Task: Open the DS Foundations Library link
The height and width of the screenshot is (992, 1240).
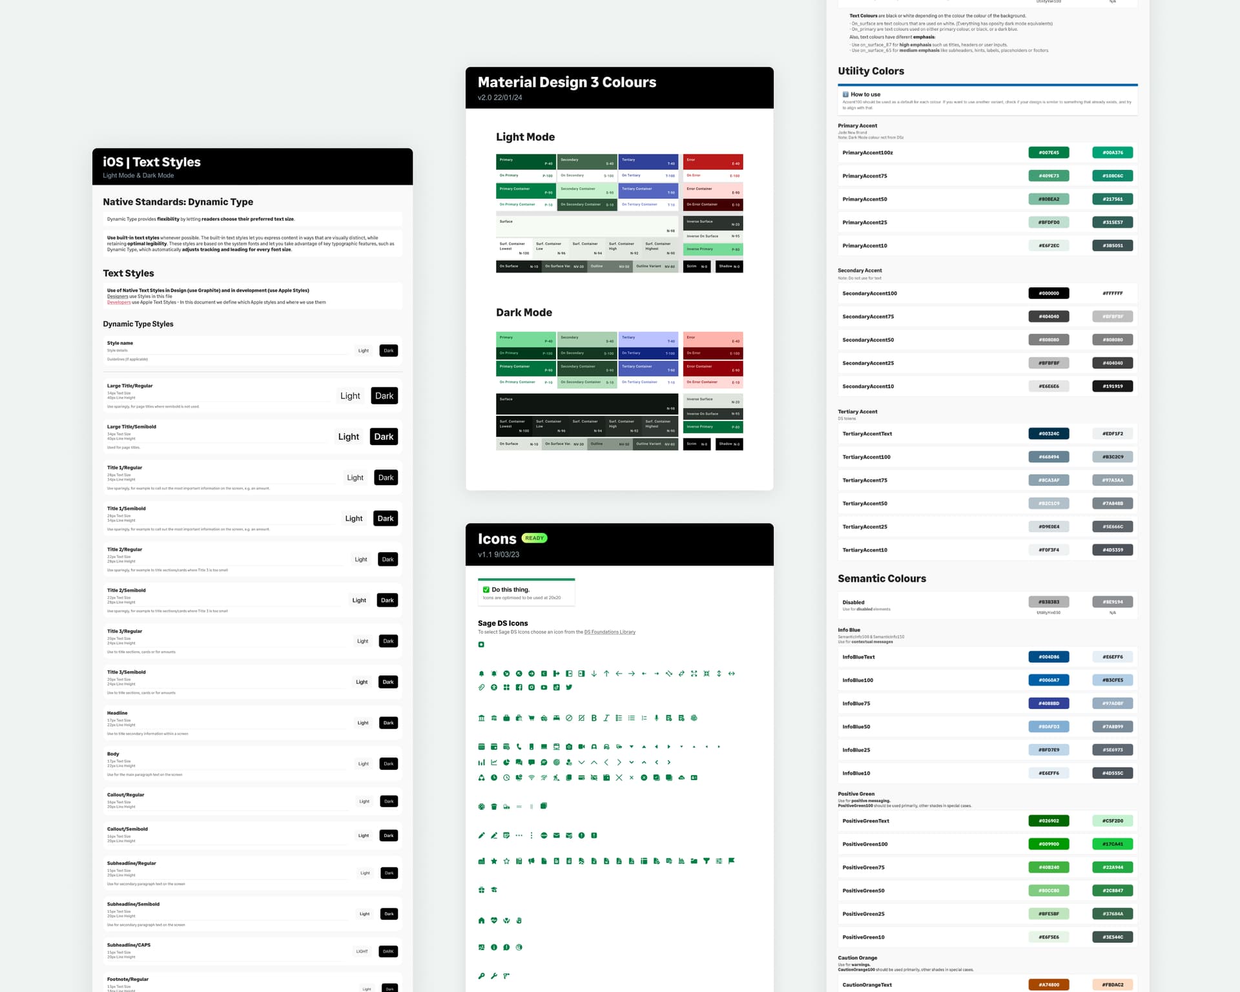Action: (610, 632)
